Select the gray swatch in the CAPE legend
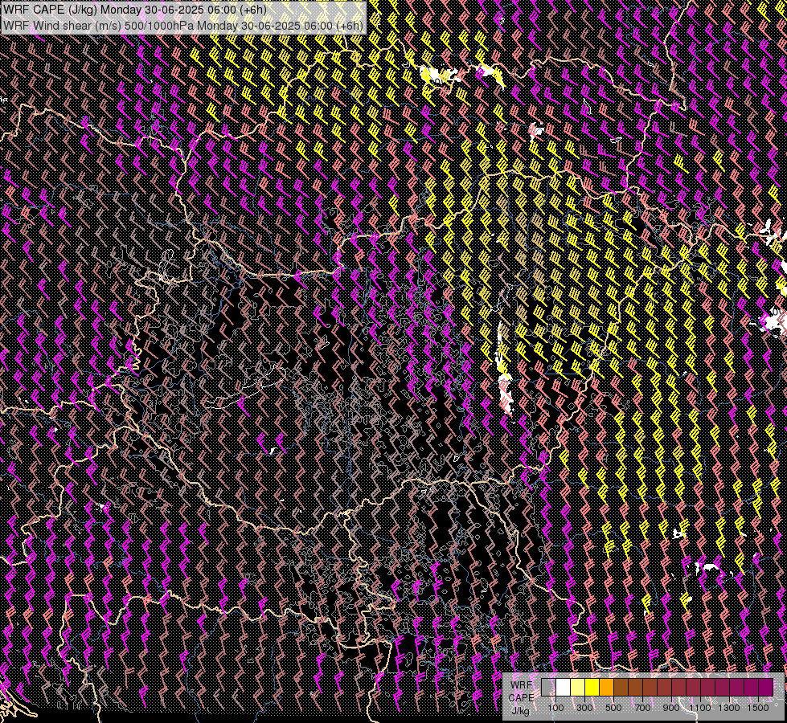Screen dimensions: 787x723 click(x=548, y=687)
